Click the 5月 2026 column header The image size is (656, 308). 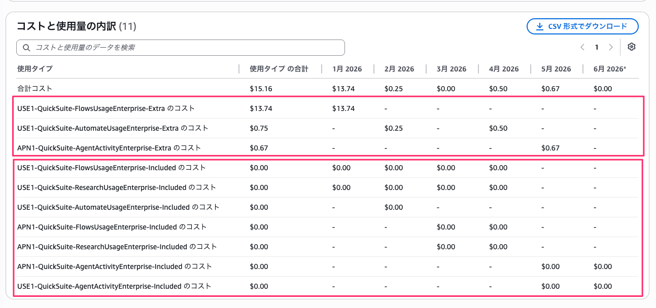tap(556, 69)
